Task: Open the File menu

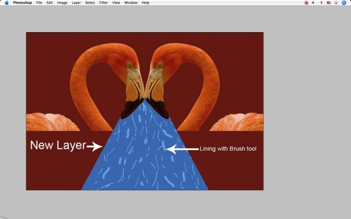Action: pos(39,3)
